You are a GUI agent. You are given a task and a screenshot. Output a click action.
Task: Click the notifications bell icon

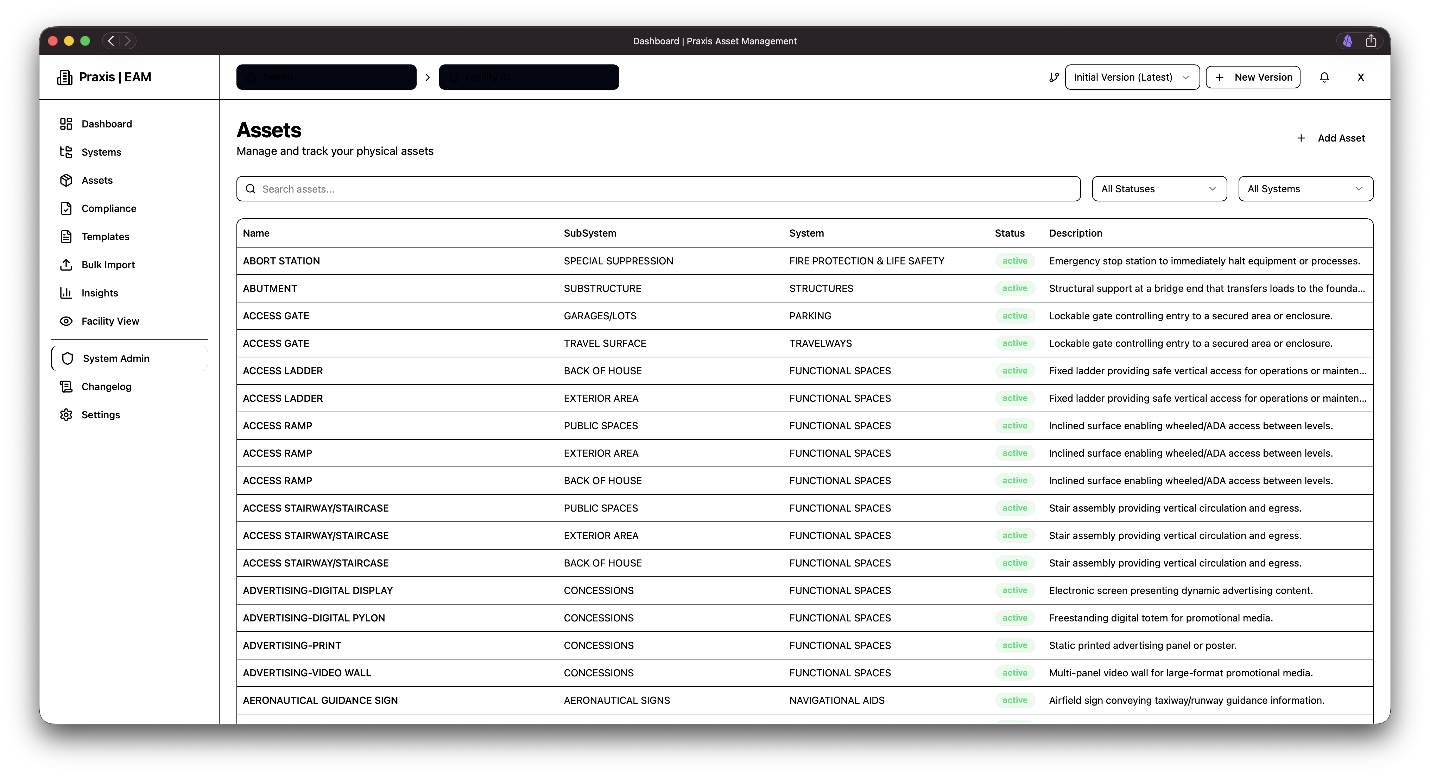[x=1324, y=77]
